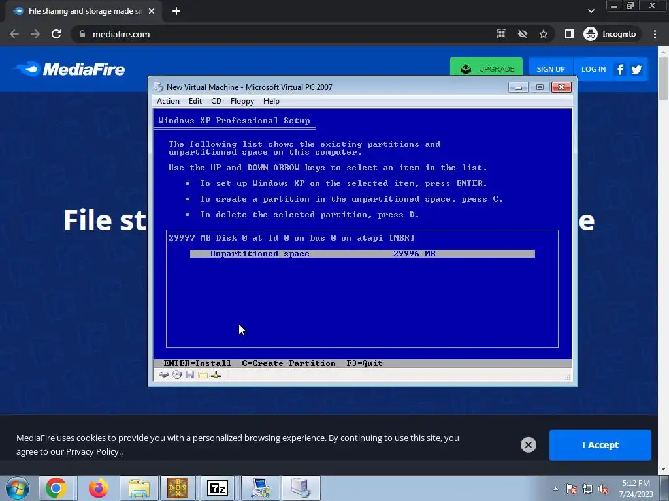Toggle the Chrome side panel icon
Image resolution: width=669 pixels, height=501 pixels.
pyautogui.click(x=570, y=34)
